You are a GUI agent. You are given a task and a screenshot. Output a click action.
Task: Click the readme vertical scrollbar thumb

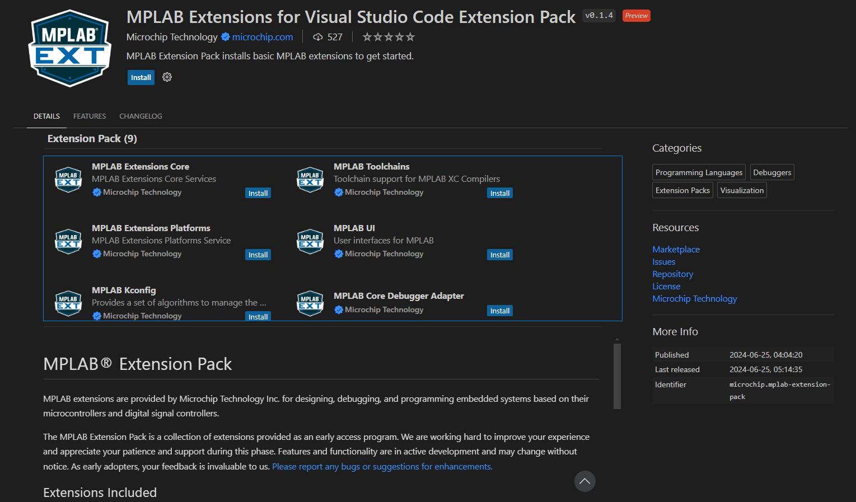(x=617, y=376)
